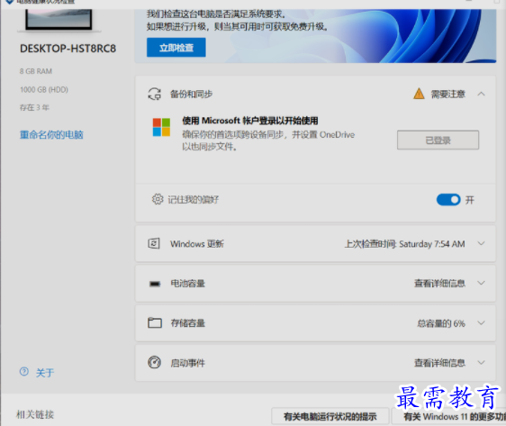Click the 存储容量 folder icon
Screen dimensions: 506x426
[155, 322]
